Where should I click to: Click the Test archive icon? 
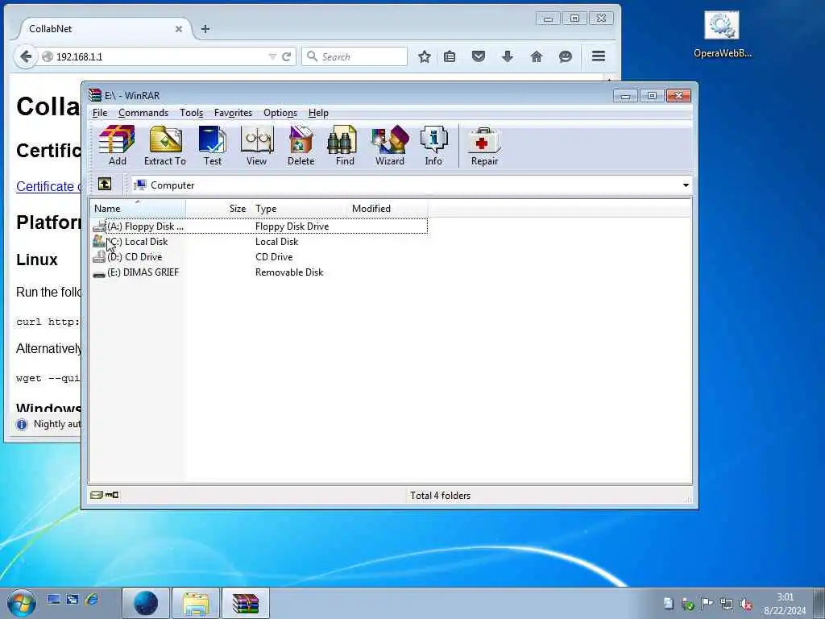pyautogui.click(x=213, y=146)
